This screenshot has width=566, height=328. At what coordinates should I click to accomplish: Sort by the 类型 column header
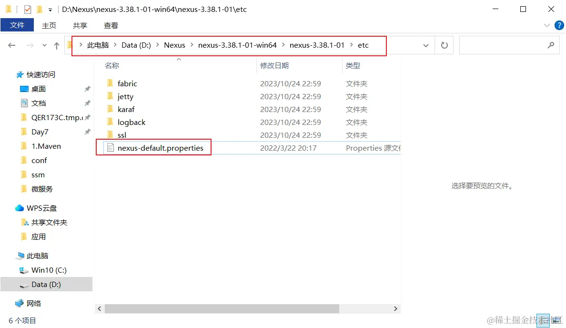353,66
